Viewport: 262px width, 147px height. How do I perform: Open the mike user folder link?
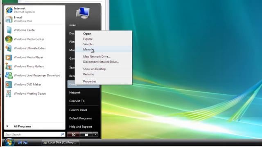click(72, 25)
